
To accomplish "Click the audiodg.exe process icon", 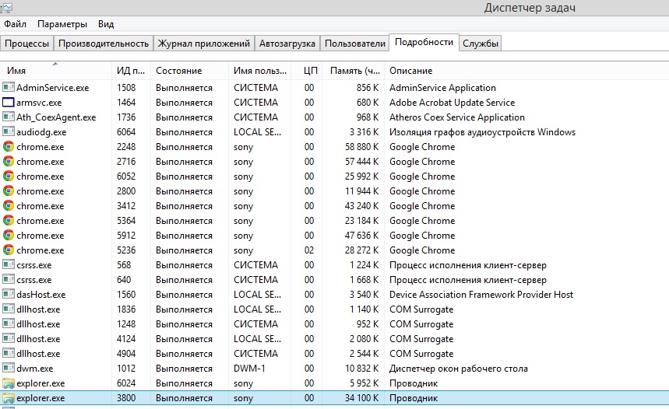I will pyautogui.click(x=9, y=132).
